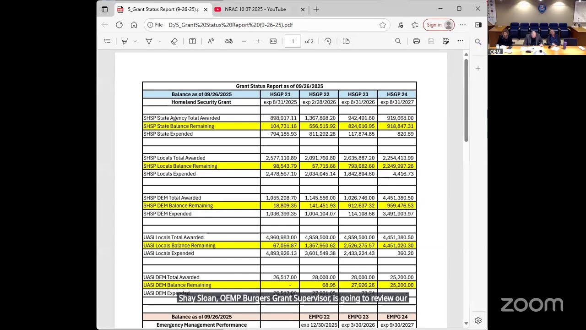This screenshot has width=586, height=330.
Task: Open the PDF page view options
Action: pyautogui.click(x=346, y=41)
